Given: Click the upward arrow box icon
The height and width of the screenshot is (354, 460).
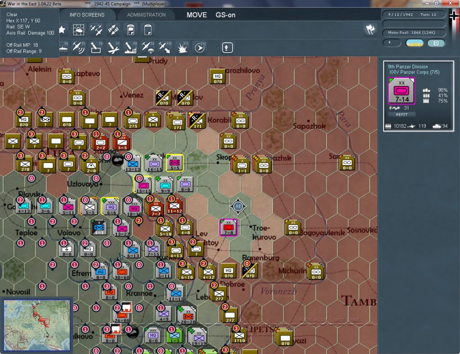Looking at the screenshot, I should pos(227,48).
